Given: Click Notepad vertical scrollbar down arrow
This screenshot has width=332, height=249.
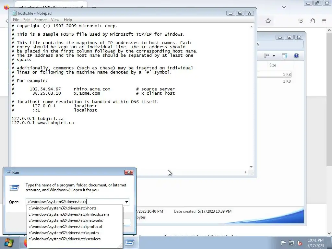Looking at the screenshot, I should click(251, 167).
